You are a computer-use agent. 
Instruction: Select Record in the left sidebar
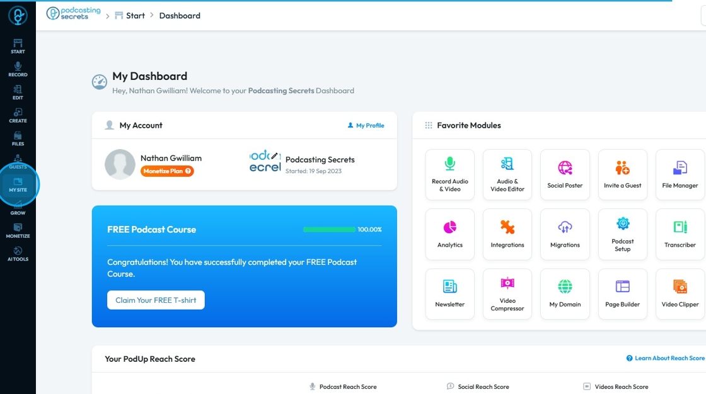[18, 69]
